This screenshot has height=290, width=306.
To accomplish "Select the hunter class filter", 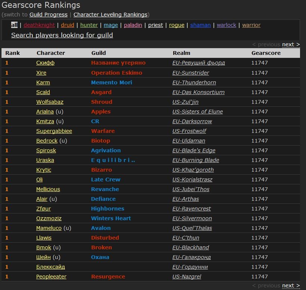I will [89, 25].
